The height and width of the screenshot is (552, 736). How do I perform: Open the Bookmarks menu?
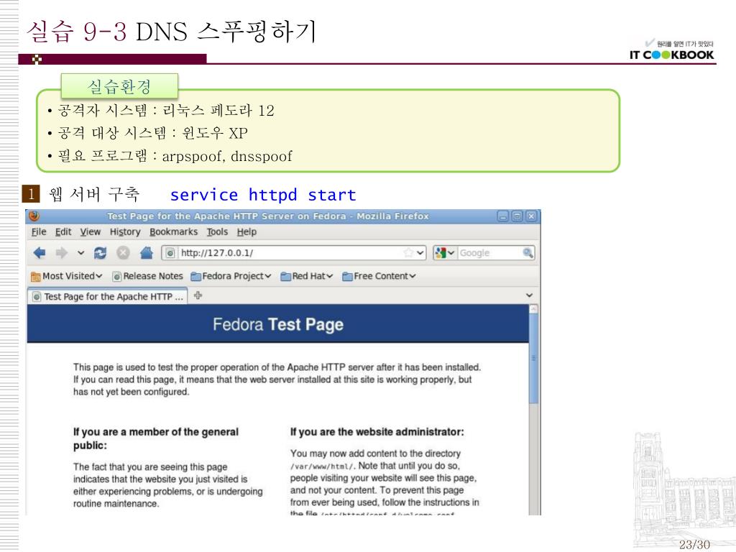pos(174,232)
